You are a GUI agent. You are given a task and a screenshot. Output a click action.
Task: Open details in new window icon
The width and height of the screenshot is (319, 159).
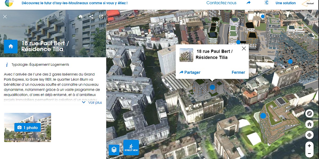coord(101,17)
